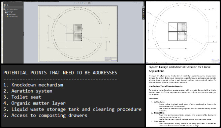
Task: Open the Design Library task pane icon
Action: [143, 9]
